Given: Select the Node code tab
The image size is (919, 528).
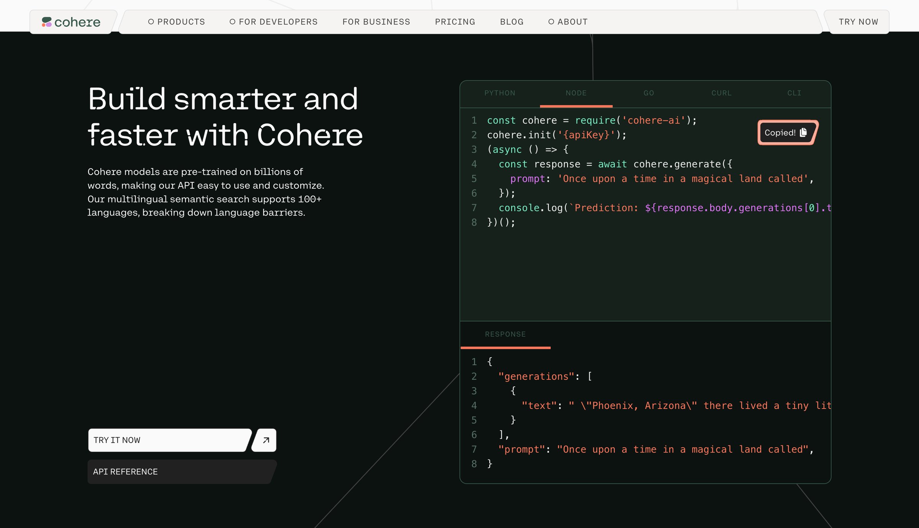Looking at the screenshot, I should click(576, 93).
